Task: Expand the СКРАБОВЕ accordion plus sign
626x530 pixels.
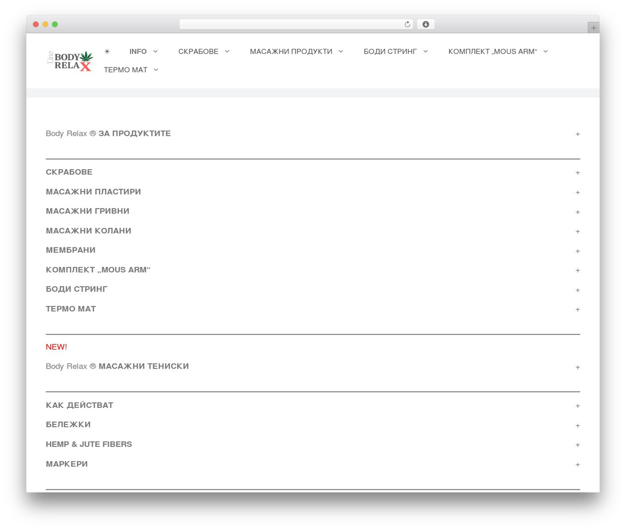Action: tap(578, 173)
